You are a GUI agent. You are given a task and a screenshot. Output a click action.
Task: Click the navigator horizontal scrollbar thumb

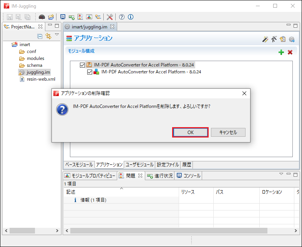[22, 230]
